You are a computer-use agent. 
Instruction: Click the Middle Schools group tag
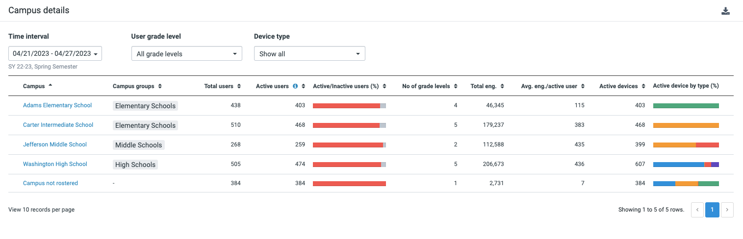[138, 145]
